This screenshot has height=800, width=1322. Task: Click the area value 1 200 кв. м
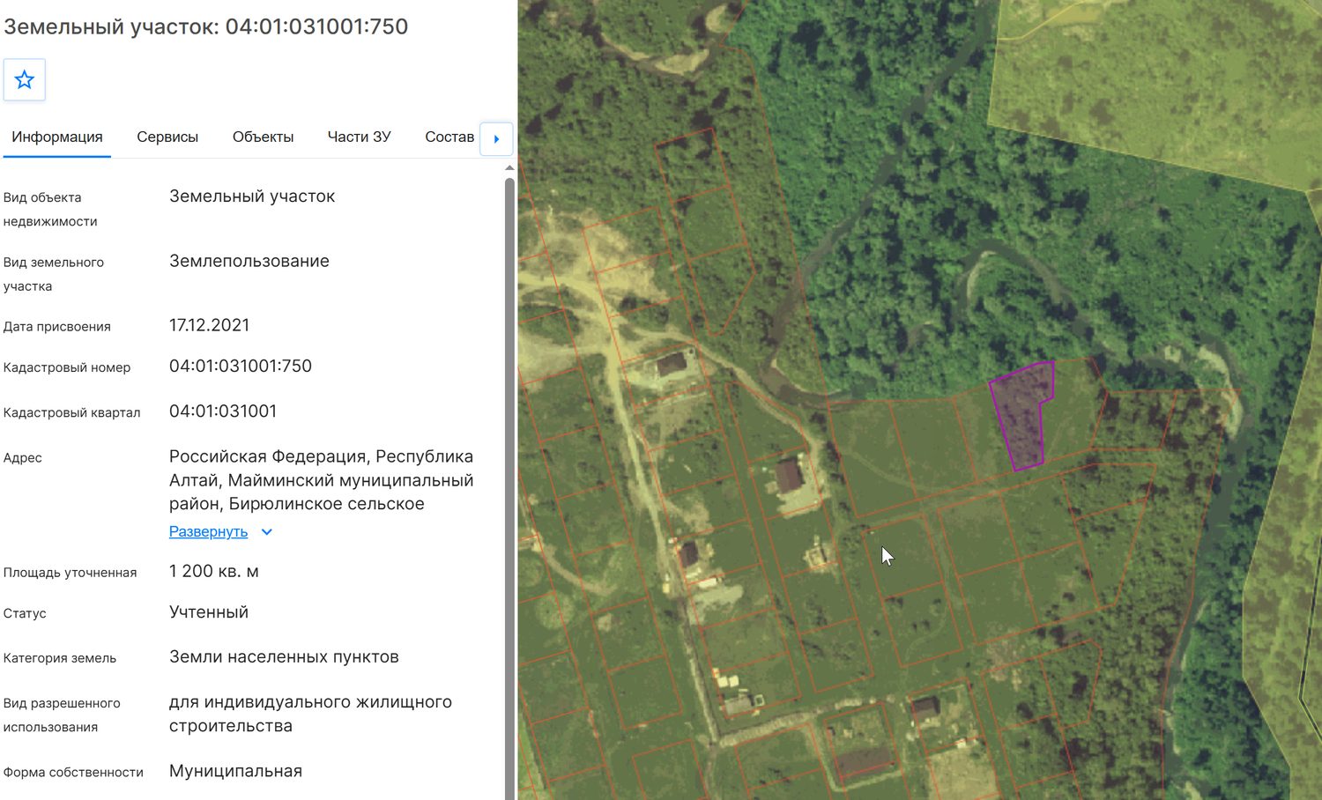point(214,572)
